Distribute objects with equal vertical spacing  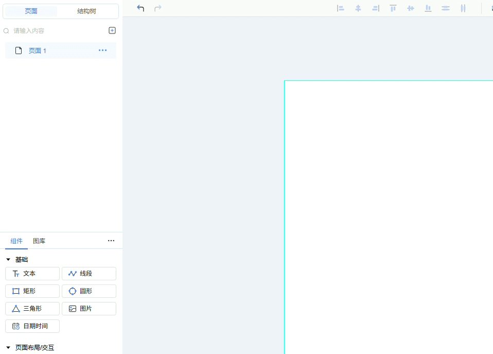[x=446, y=8]
